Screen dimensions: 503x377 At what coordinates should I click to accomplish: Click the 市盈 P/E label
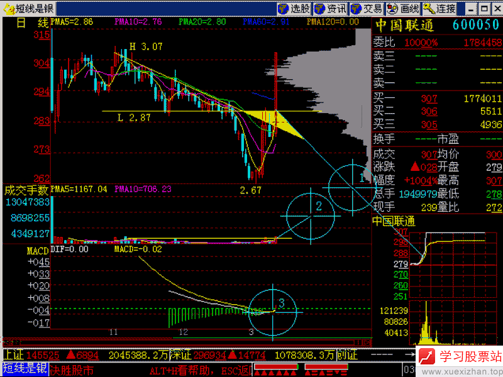448,139
